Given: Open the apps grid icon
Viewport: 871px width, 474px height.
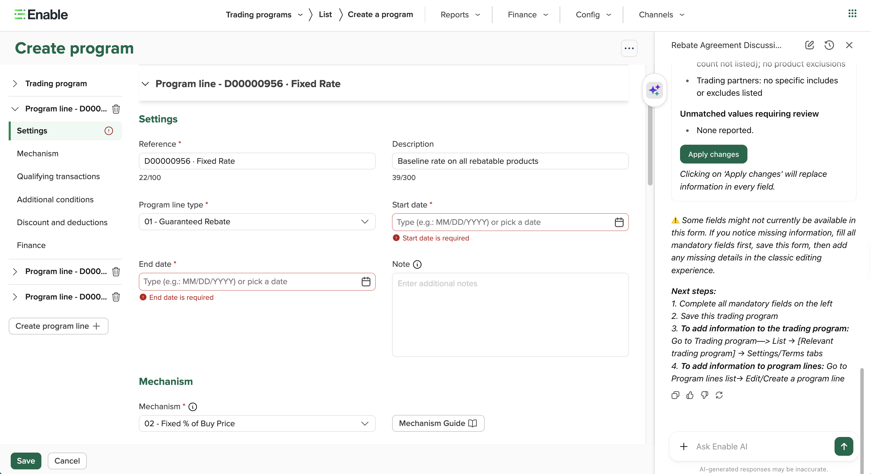Looking at the screenshot, I should pyautogui.click(x=852, y=14).
